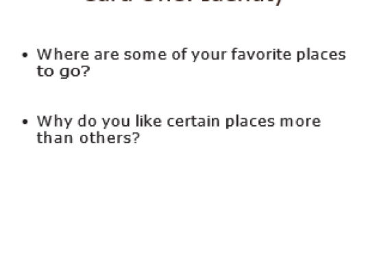Click the question mark after "go"
This screenshot has height=260, width=377.
pos(86,71)
